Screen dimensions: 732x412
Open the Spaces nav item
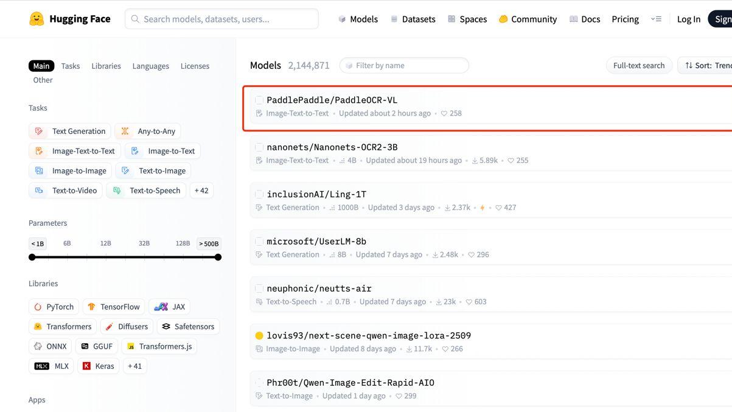coord(467,19)
